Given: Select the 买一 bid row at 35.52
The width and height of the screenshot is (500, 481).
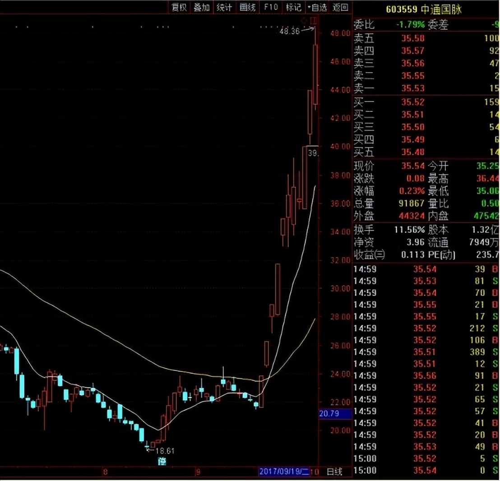Looking at the screenshot, I should (x=426, y=102).
